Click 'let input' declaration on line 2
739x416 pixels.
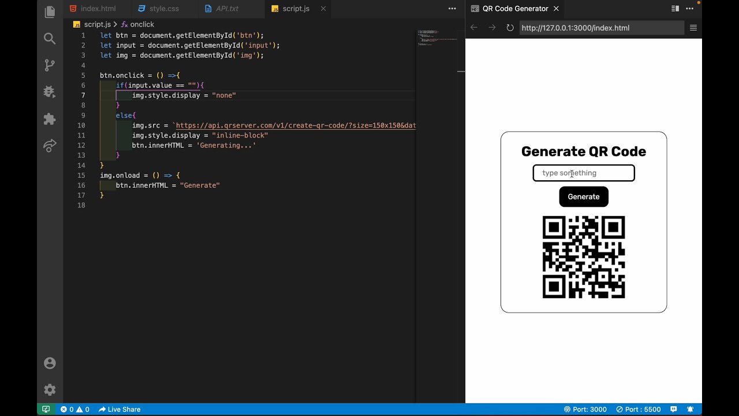tap(118, 45)
